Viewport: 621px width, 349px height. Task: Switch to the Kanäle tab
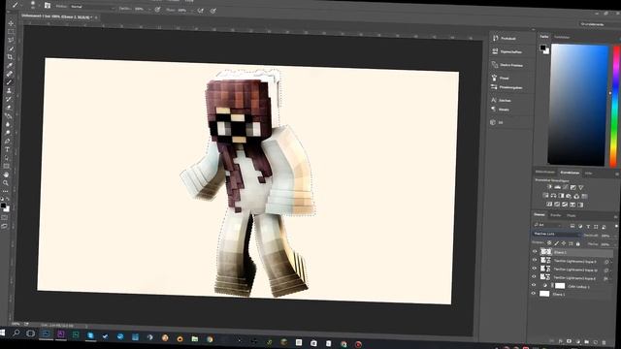[x=555, y=215]
